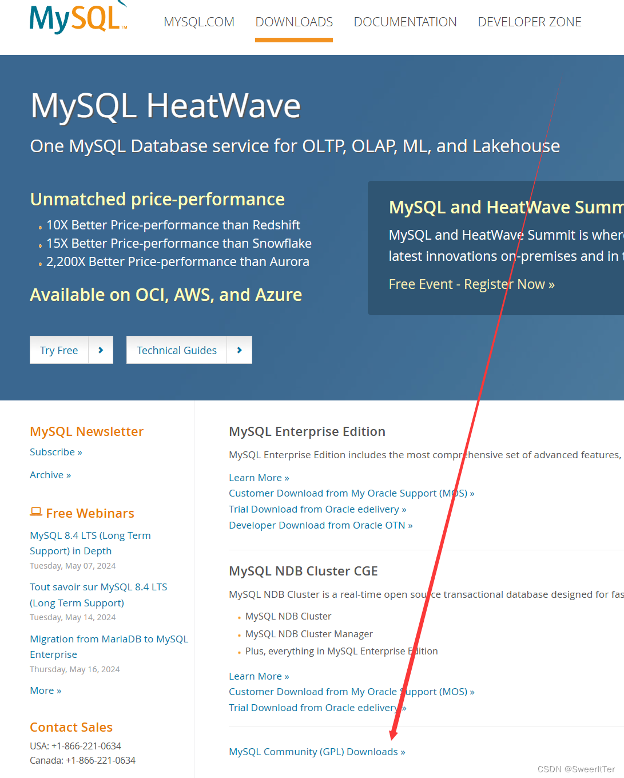Click the MySQL Newsletter heading
This screenshot has width=624, height=778.
86,431
